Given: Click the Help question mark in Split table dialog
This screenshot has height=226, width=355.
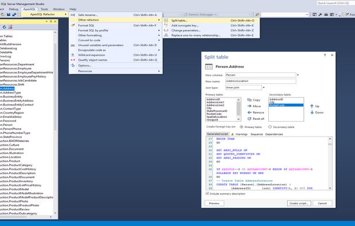Looking at the screenshot, I should pyautogui.click(x=325, y=55).
